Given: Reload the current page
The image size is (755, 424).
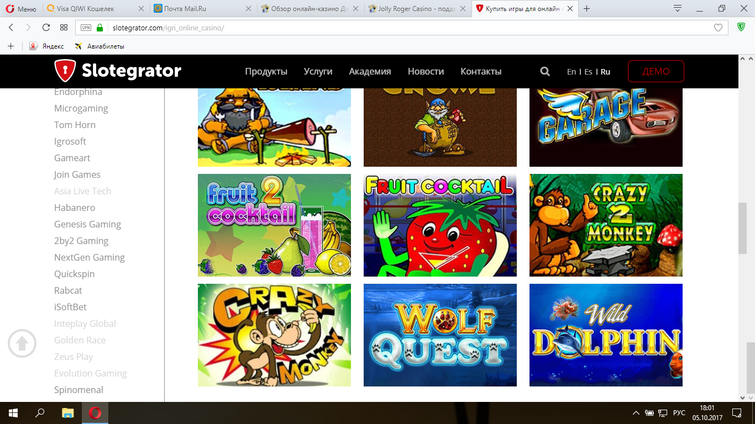Looking at the screenshot, I should (x=46, y=28).
